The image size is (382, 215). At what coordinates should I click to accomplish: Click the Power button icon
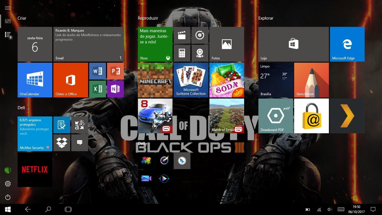[8, 197]
